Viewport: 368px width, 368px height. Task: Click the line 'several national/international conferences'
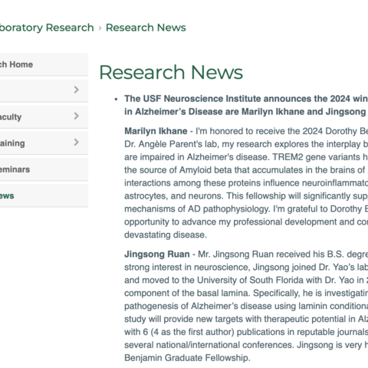(x=246, y=345)
